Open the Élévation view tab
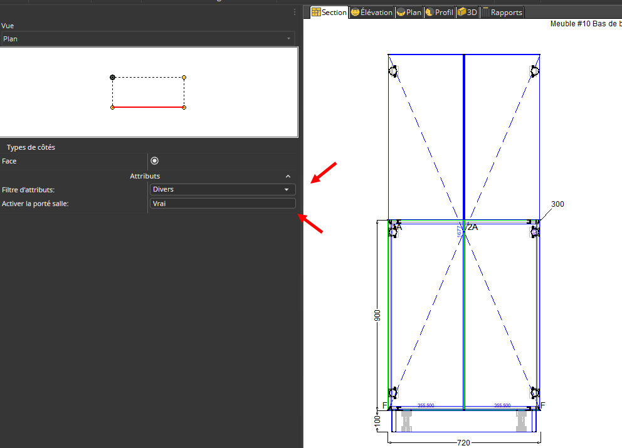The width and height of the screenshot is (622, 448). click(372, 13)
